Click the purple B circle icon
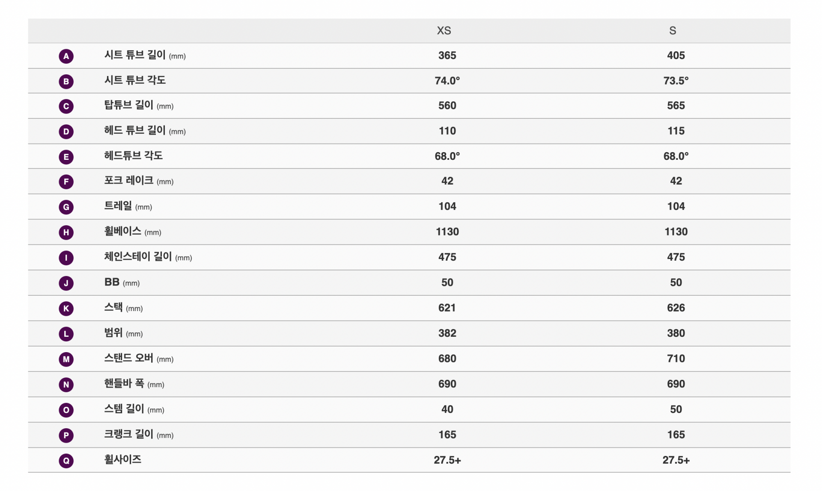This screenshot has width=822, height=491. pyautogui.click(x=66, y=81)
